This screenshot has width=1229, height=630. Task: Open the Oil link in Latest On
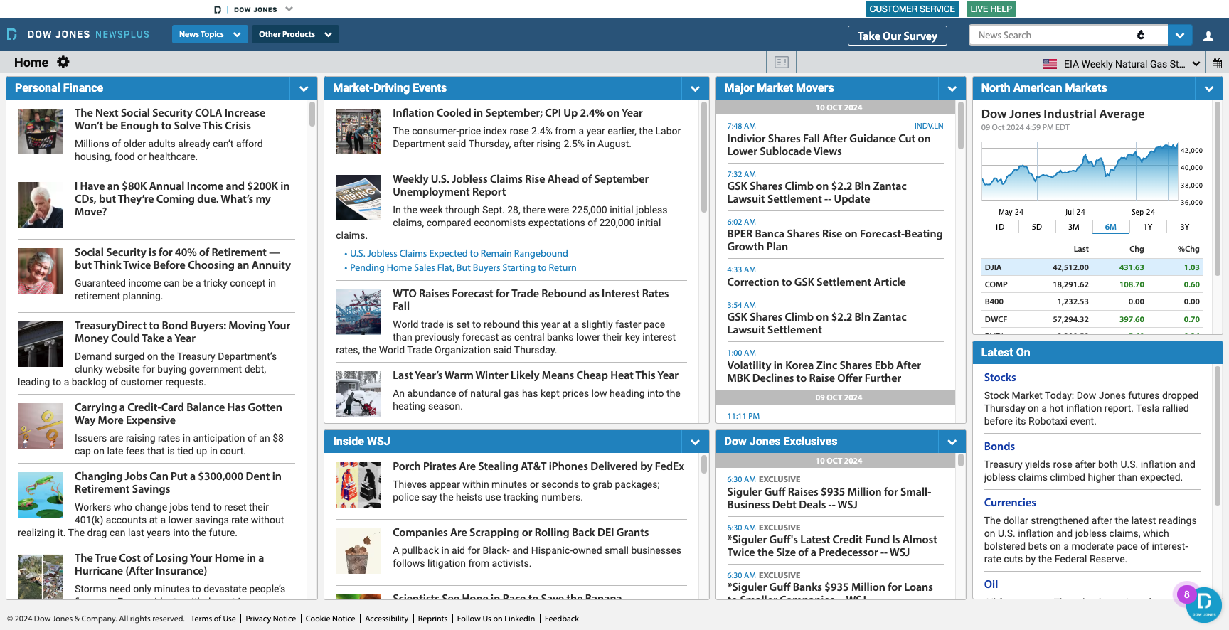[x=991, y=584]
